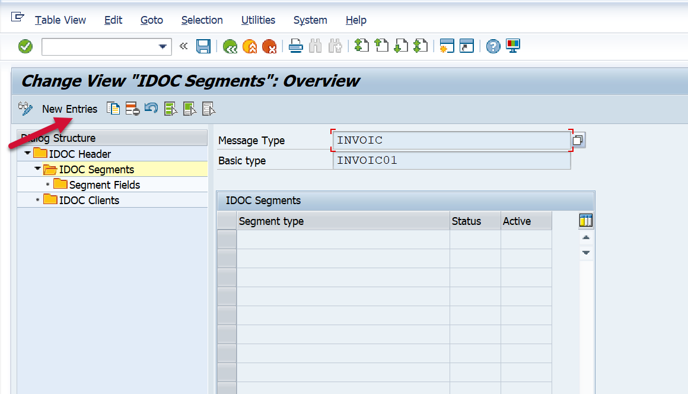The width and height of the screenshot is (688, 394).
Task: Click the Delete row icon
Action: click(132, 109)
